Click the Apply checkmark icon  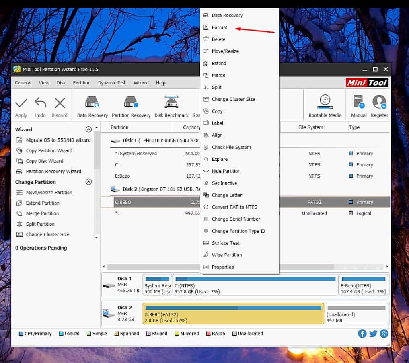click(x=21, y=103)
